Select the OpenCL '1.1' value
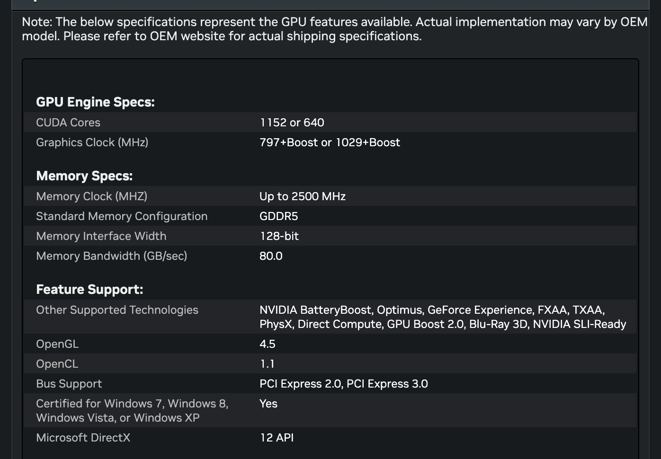The image size is (661, 459). coord(267,364)
